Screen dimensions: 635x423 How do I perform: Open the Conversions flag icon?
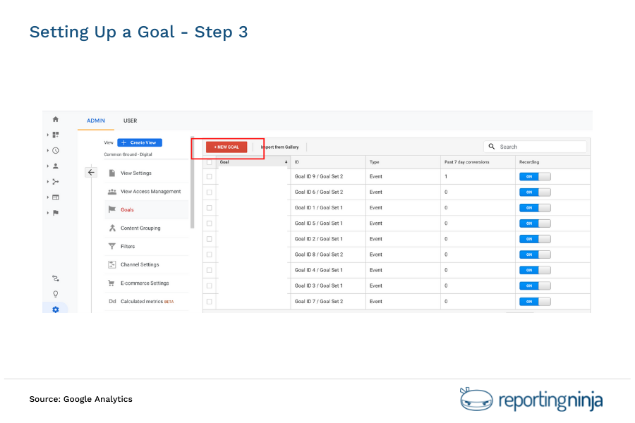pos(55,212)
